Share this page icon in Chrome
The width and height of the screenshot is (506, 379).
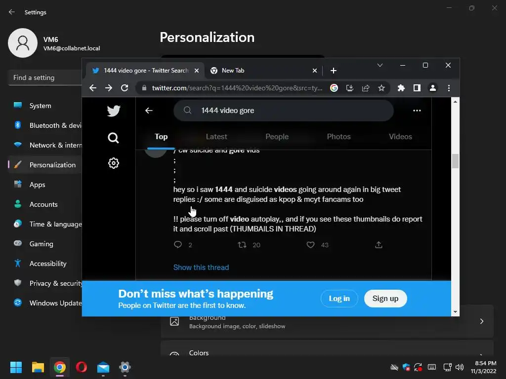[366, 88]
